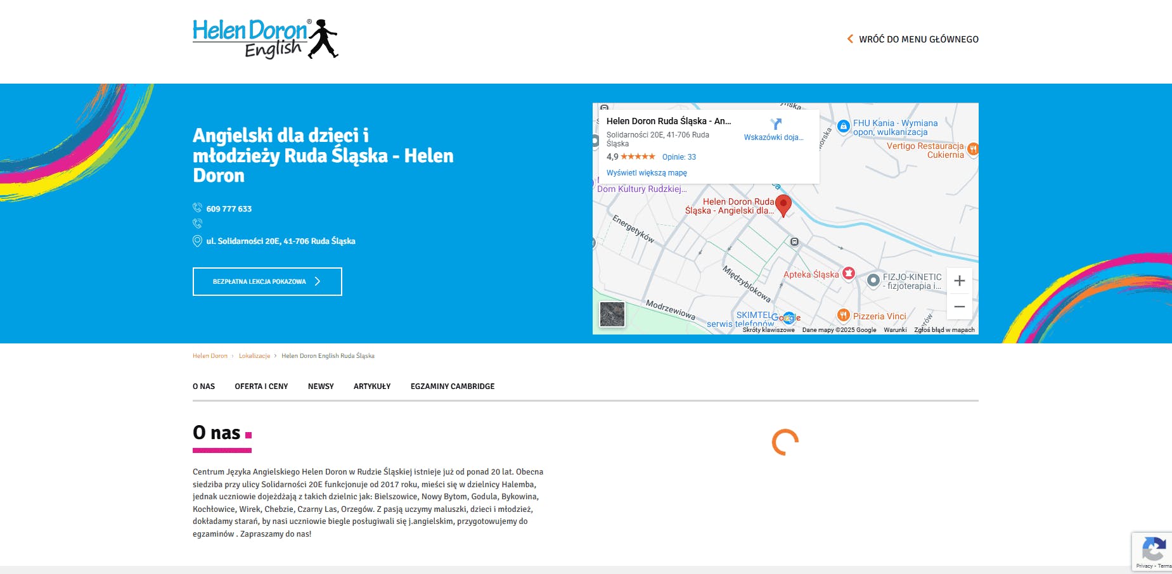Image resolution: width=1172 pixels, height=574 pixels.
Task: Open Skróty klawiszowe on the map
Action: (x=768, y=330)
